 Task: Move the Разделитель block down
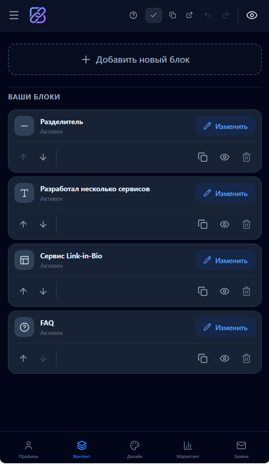(43, 157)
